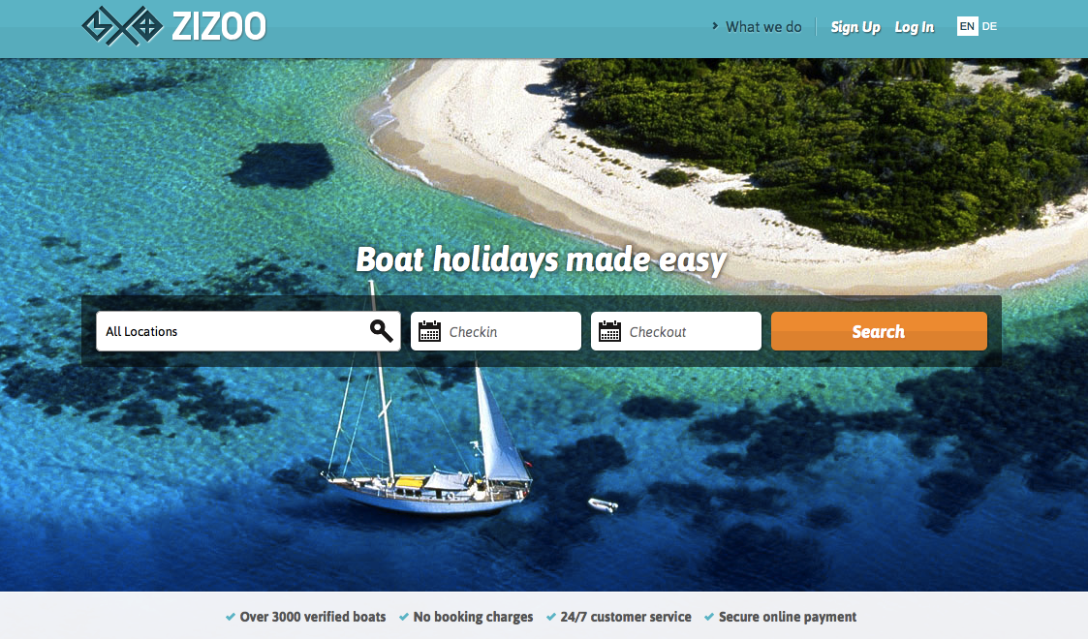Click checkmark beside Secure online payment
Screen dimensions: 1088x639
pyautogui.click(x=709, y=617)
